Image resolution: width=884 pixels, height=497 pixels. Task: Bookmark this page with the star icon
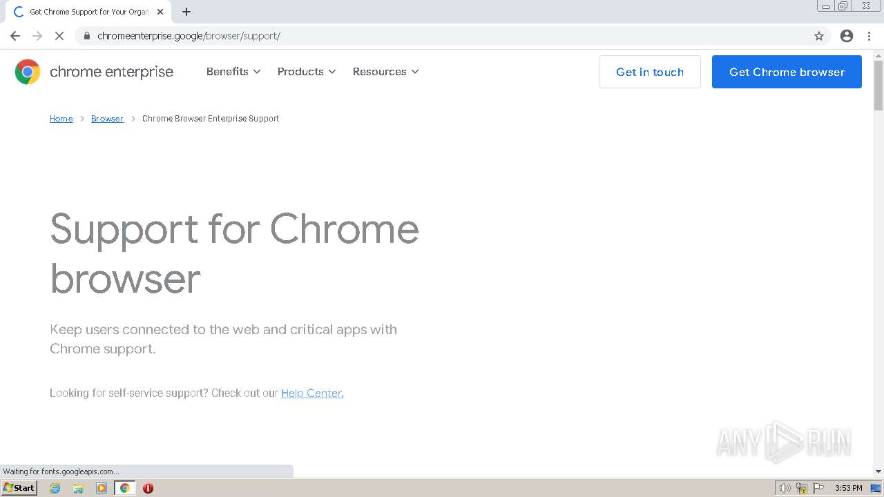(819, 36)
